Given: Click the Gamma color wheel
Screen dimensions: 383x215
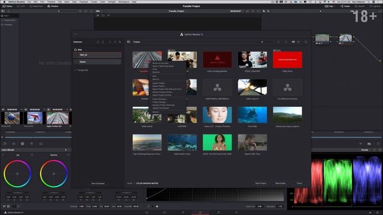Looking at the screenshot, I should [x=54, y=174].
